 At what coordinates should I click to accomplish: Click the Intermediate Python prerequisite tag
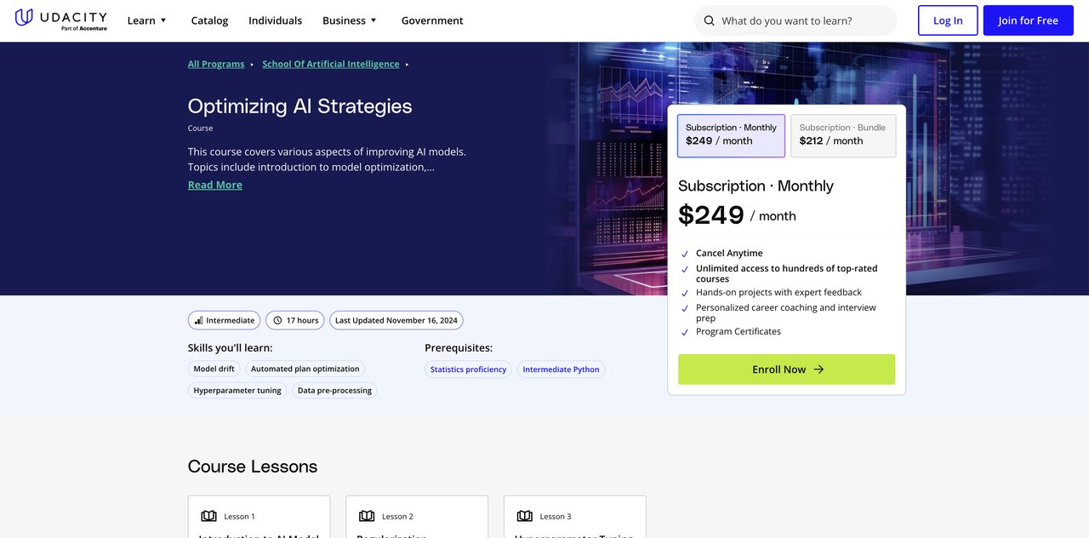click(x=561, y=369)
